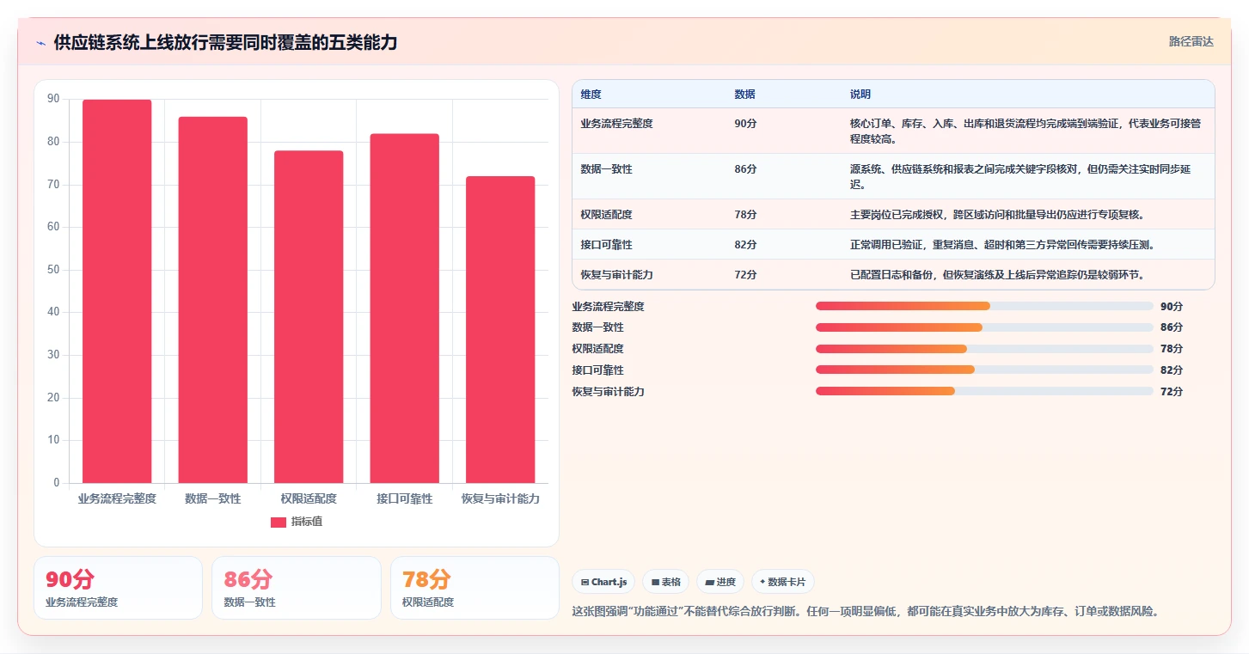Click the lightning icon beside the title
This screenshot has width=1249, height=654.
(x=41, y=43)
